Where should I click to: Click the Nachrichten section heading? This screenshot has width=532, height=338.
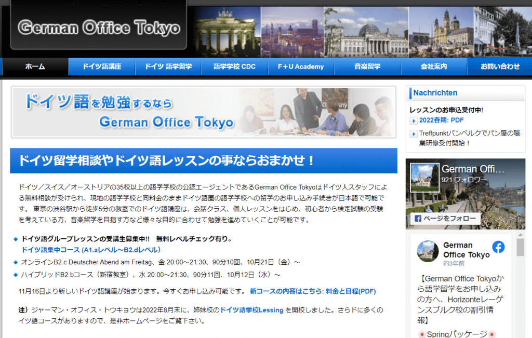[435, 93]
